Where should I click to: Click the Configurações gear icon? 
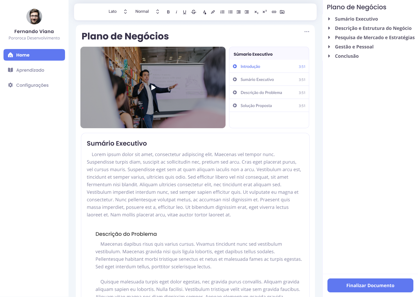click(10, 85)
